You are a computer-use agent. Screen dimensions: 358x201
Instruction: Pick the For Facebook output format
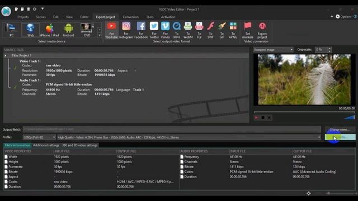[x=141, y=31]
